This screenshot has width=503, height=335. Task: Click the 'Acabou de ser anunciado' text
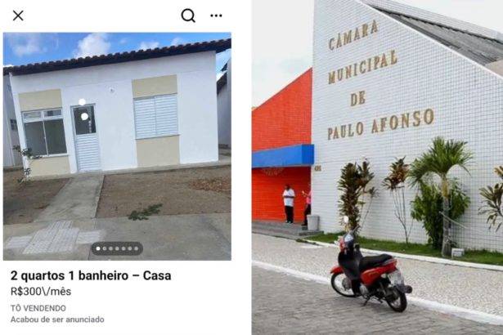(57, 319)
